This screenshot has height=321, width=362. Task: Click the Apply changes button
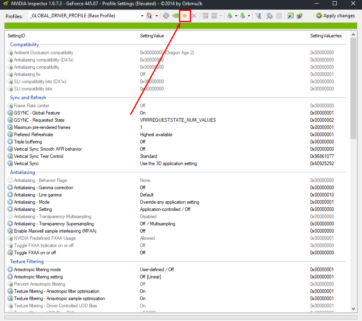click(336, 16)
